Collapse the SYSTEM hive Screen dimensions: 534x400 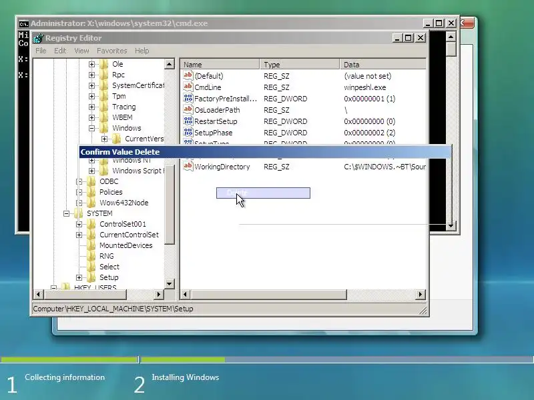point(66,213)
